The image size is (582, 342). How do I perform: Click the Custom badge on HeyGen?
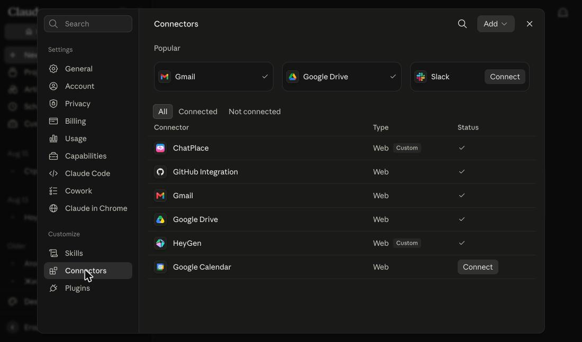click(x=407, y=243)
